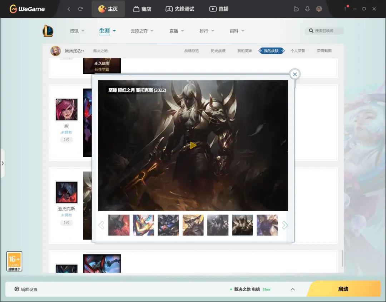The image size is (386, 302).
Task: Expand the left side panel arrow
Action: pos(3,163)
